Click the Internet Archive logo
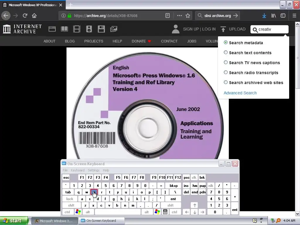 (22, 29)
